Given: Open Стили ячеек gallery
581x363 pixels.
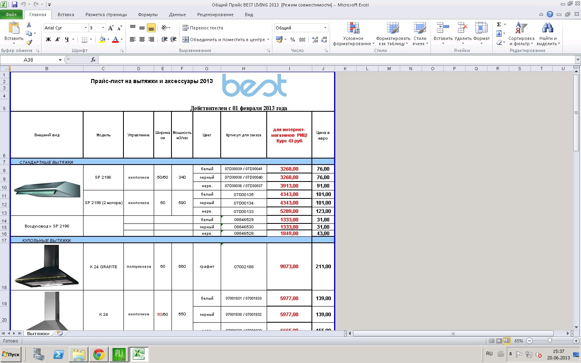Looking at the screenshot, I should (420, 34).
